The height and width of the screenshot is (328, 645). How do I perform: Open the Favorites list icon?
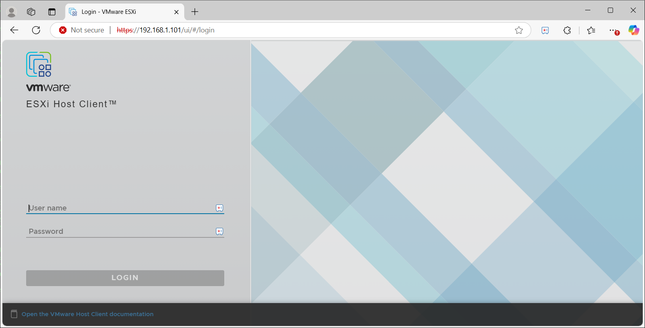click(x=591, y=30)
